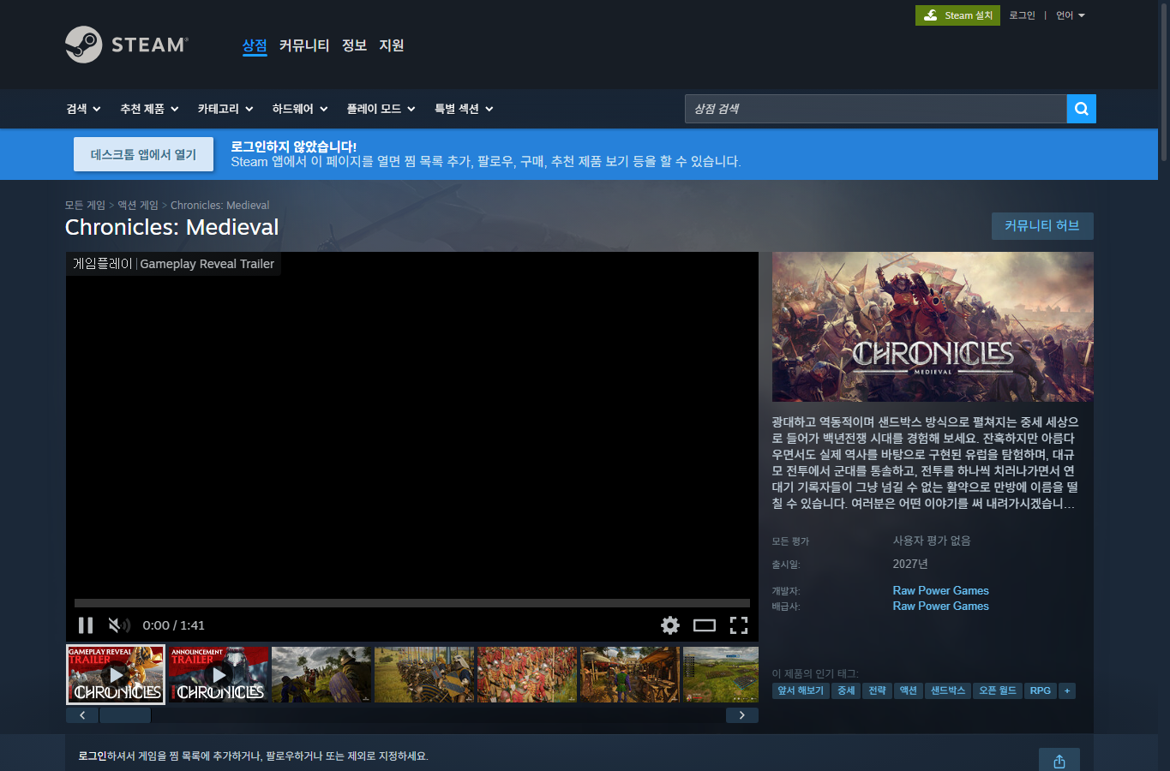This screenshot has width=1170, height=771.
Task: Seek on the video progress bar
Action: point(412,603)
